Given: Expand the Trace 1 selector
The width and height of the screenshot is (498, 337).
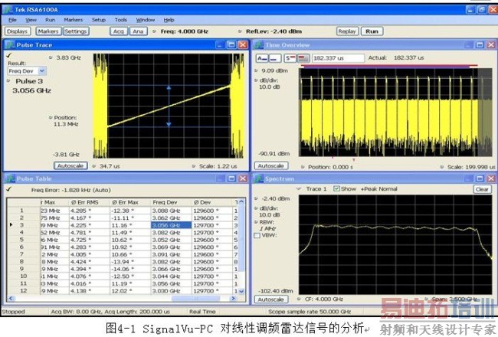Looking at the screenshot, I should point(299,188).
